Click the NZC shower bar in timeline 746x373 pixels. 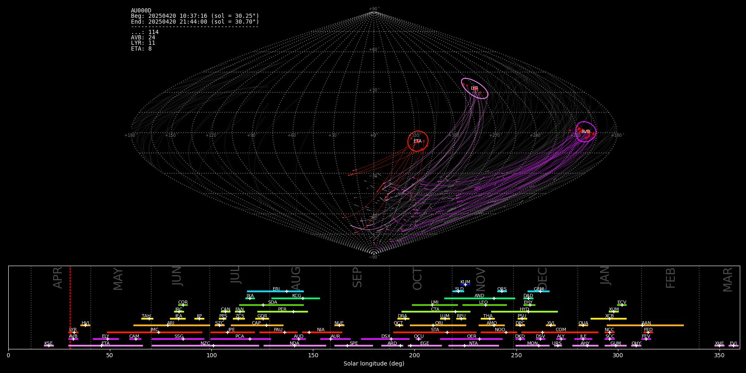click(x=205, y=346)
